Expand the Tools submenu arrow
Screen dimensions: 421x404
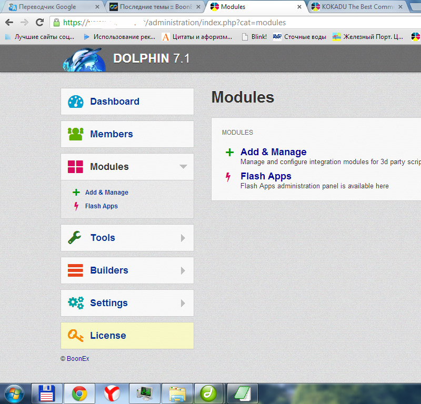click(x=183, y=238)
